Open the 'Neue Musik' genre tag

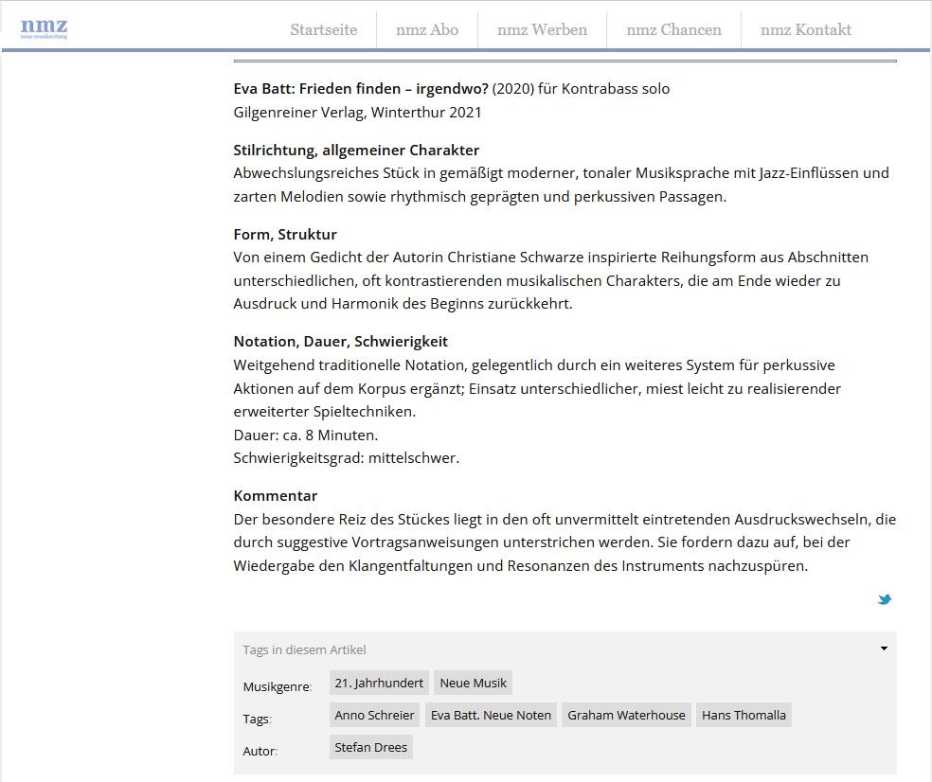click(471, 682)
